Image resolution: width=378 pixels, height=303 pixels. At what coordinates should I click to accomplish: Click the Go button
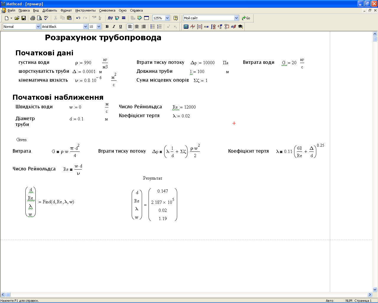click(246, 18)
